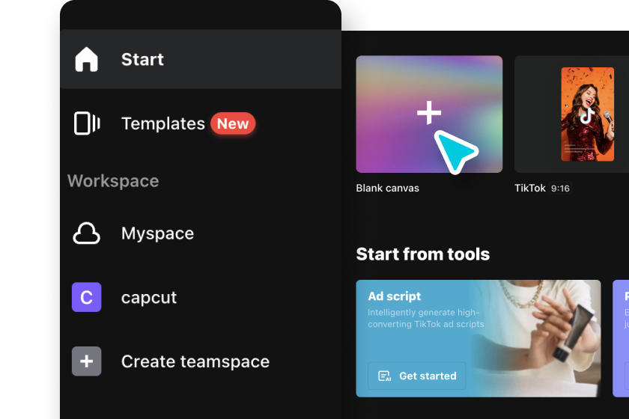The height and width of the screenshot is (419, 629).
Task: Click the partially visible purple tool card
Action: pyautogui.click(x=621, y=338)
